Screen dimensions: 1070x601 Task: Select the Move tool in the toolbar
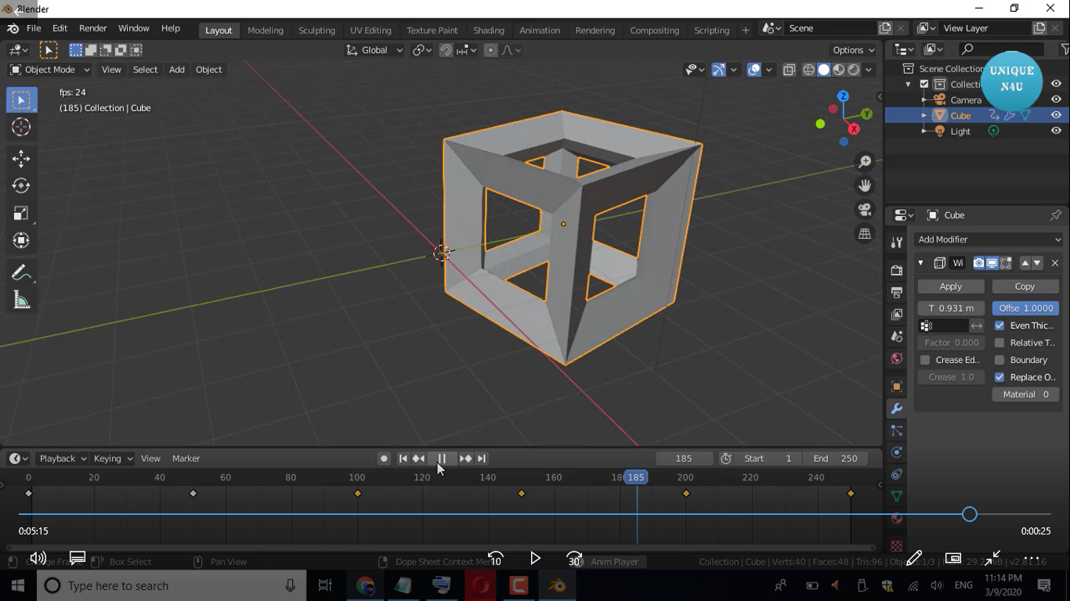pyautogui.click(x=21, y=159)
